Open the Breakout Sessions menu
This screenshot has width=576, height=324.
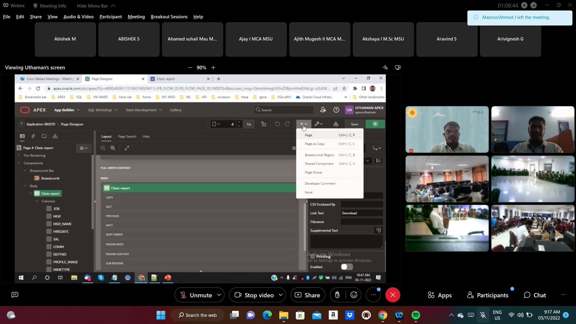click(169, 16)
